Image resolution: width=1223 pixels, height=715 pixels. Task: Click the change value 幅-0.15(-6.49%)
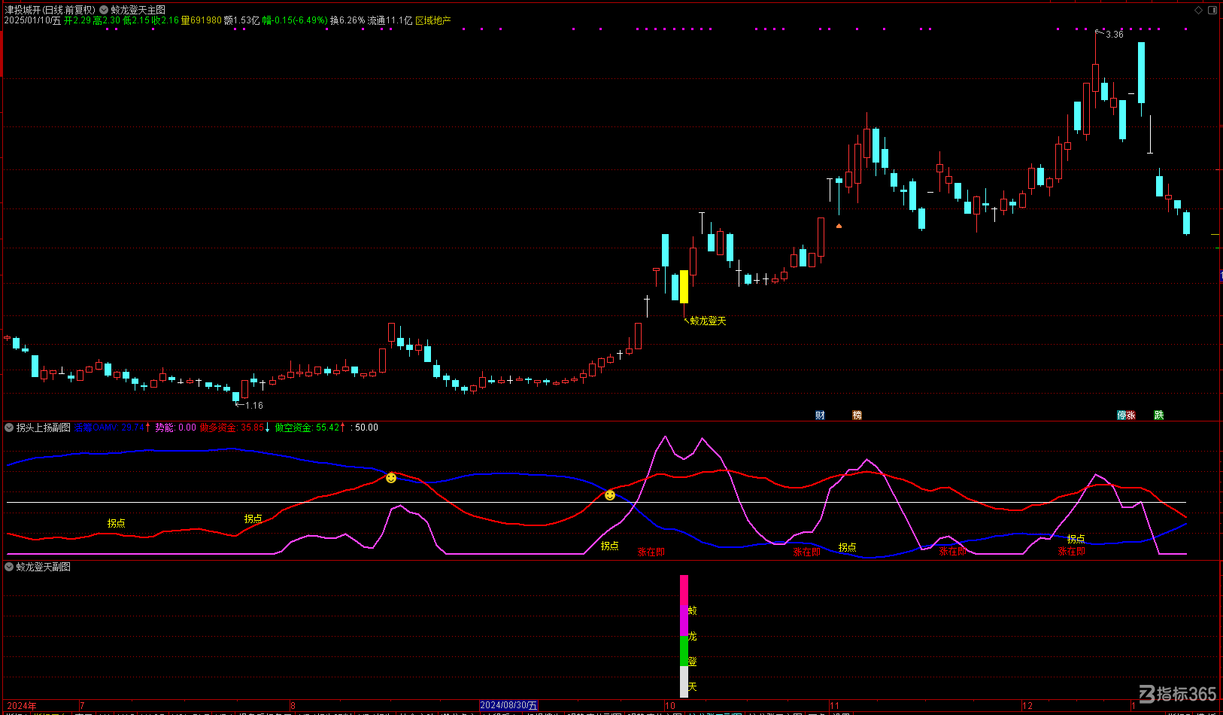point(296,20)
